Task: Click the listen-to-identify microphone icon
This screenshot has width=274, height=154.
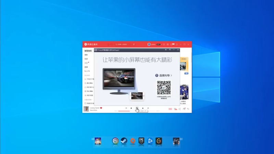Action: click(134, 44)
